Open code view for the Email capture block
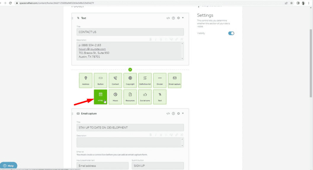This screenshot has width=313, height=170. pyautogui.click(x=168, y=113)
